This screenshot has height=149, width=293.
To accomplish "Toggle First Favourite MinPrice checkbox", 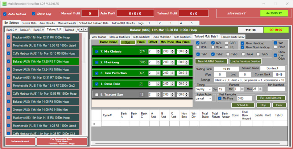I will pyautogui.click(x=220, y=98).
